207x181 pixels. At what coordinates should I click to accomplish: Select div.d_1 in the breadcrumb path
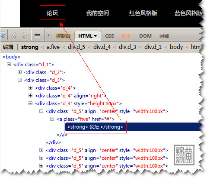coord(153,47)
